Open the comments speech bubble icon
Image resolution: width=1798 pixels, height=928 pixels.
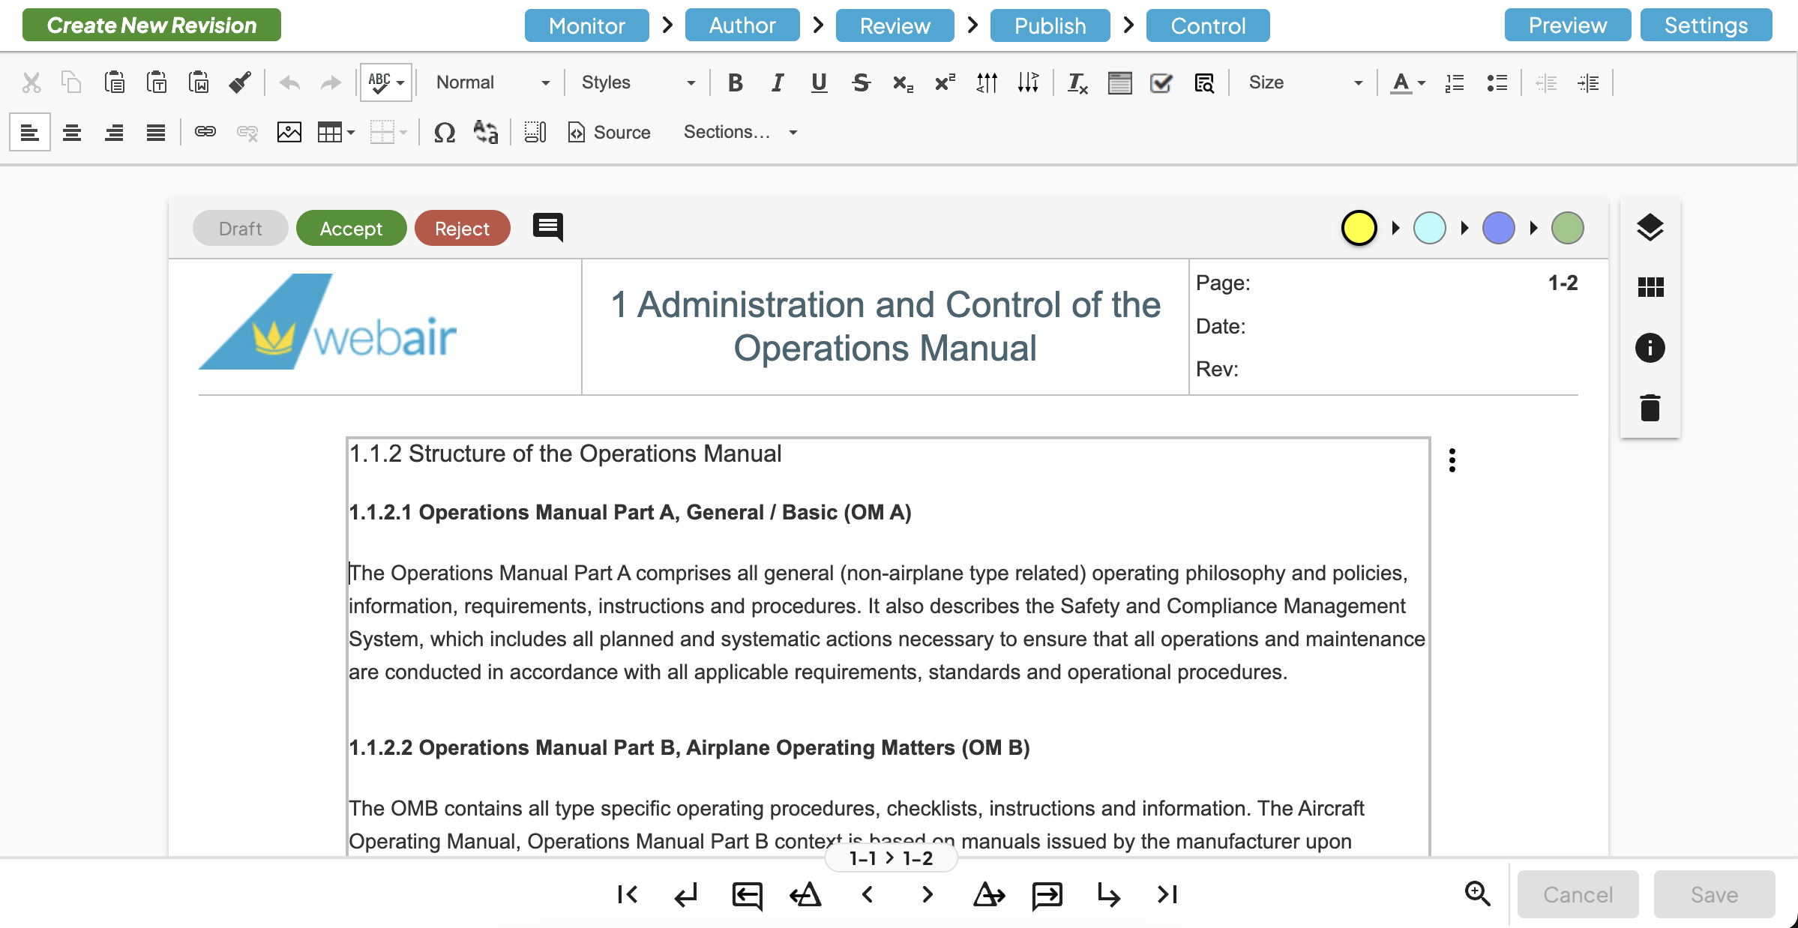click(548, 227)
